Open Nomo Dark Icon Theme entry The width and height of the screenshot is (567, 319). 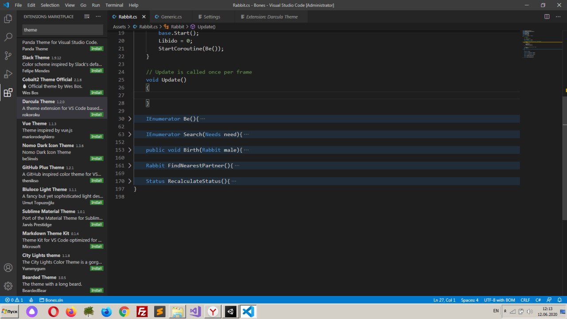coord(62,152)
